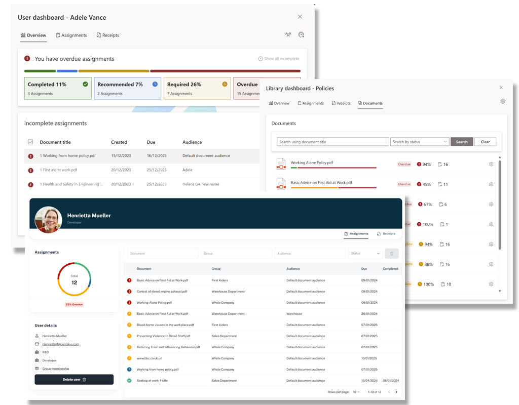This screenshot has width=519, height=405.
Task: Open gear settings for Working Alone Policy.pdf
Action: click(491, 164)
